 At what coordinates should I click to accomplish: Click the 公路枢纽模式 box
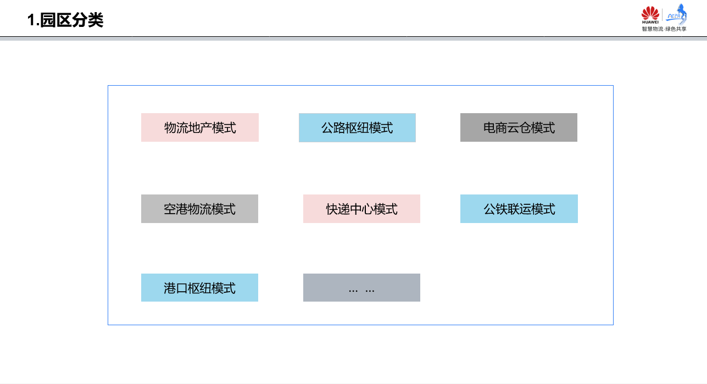point(357,127)
